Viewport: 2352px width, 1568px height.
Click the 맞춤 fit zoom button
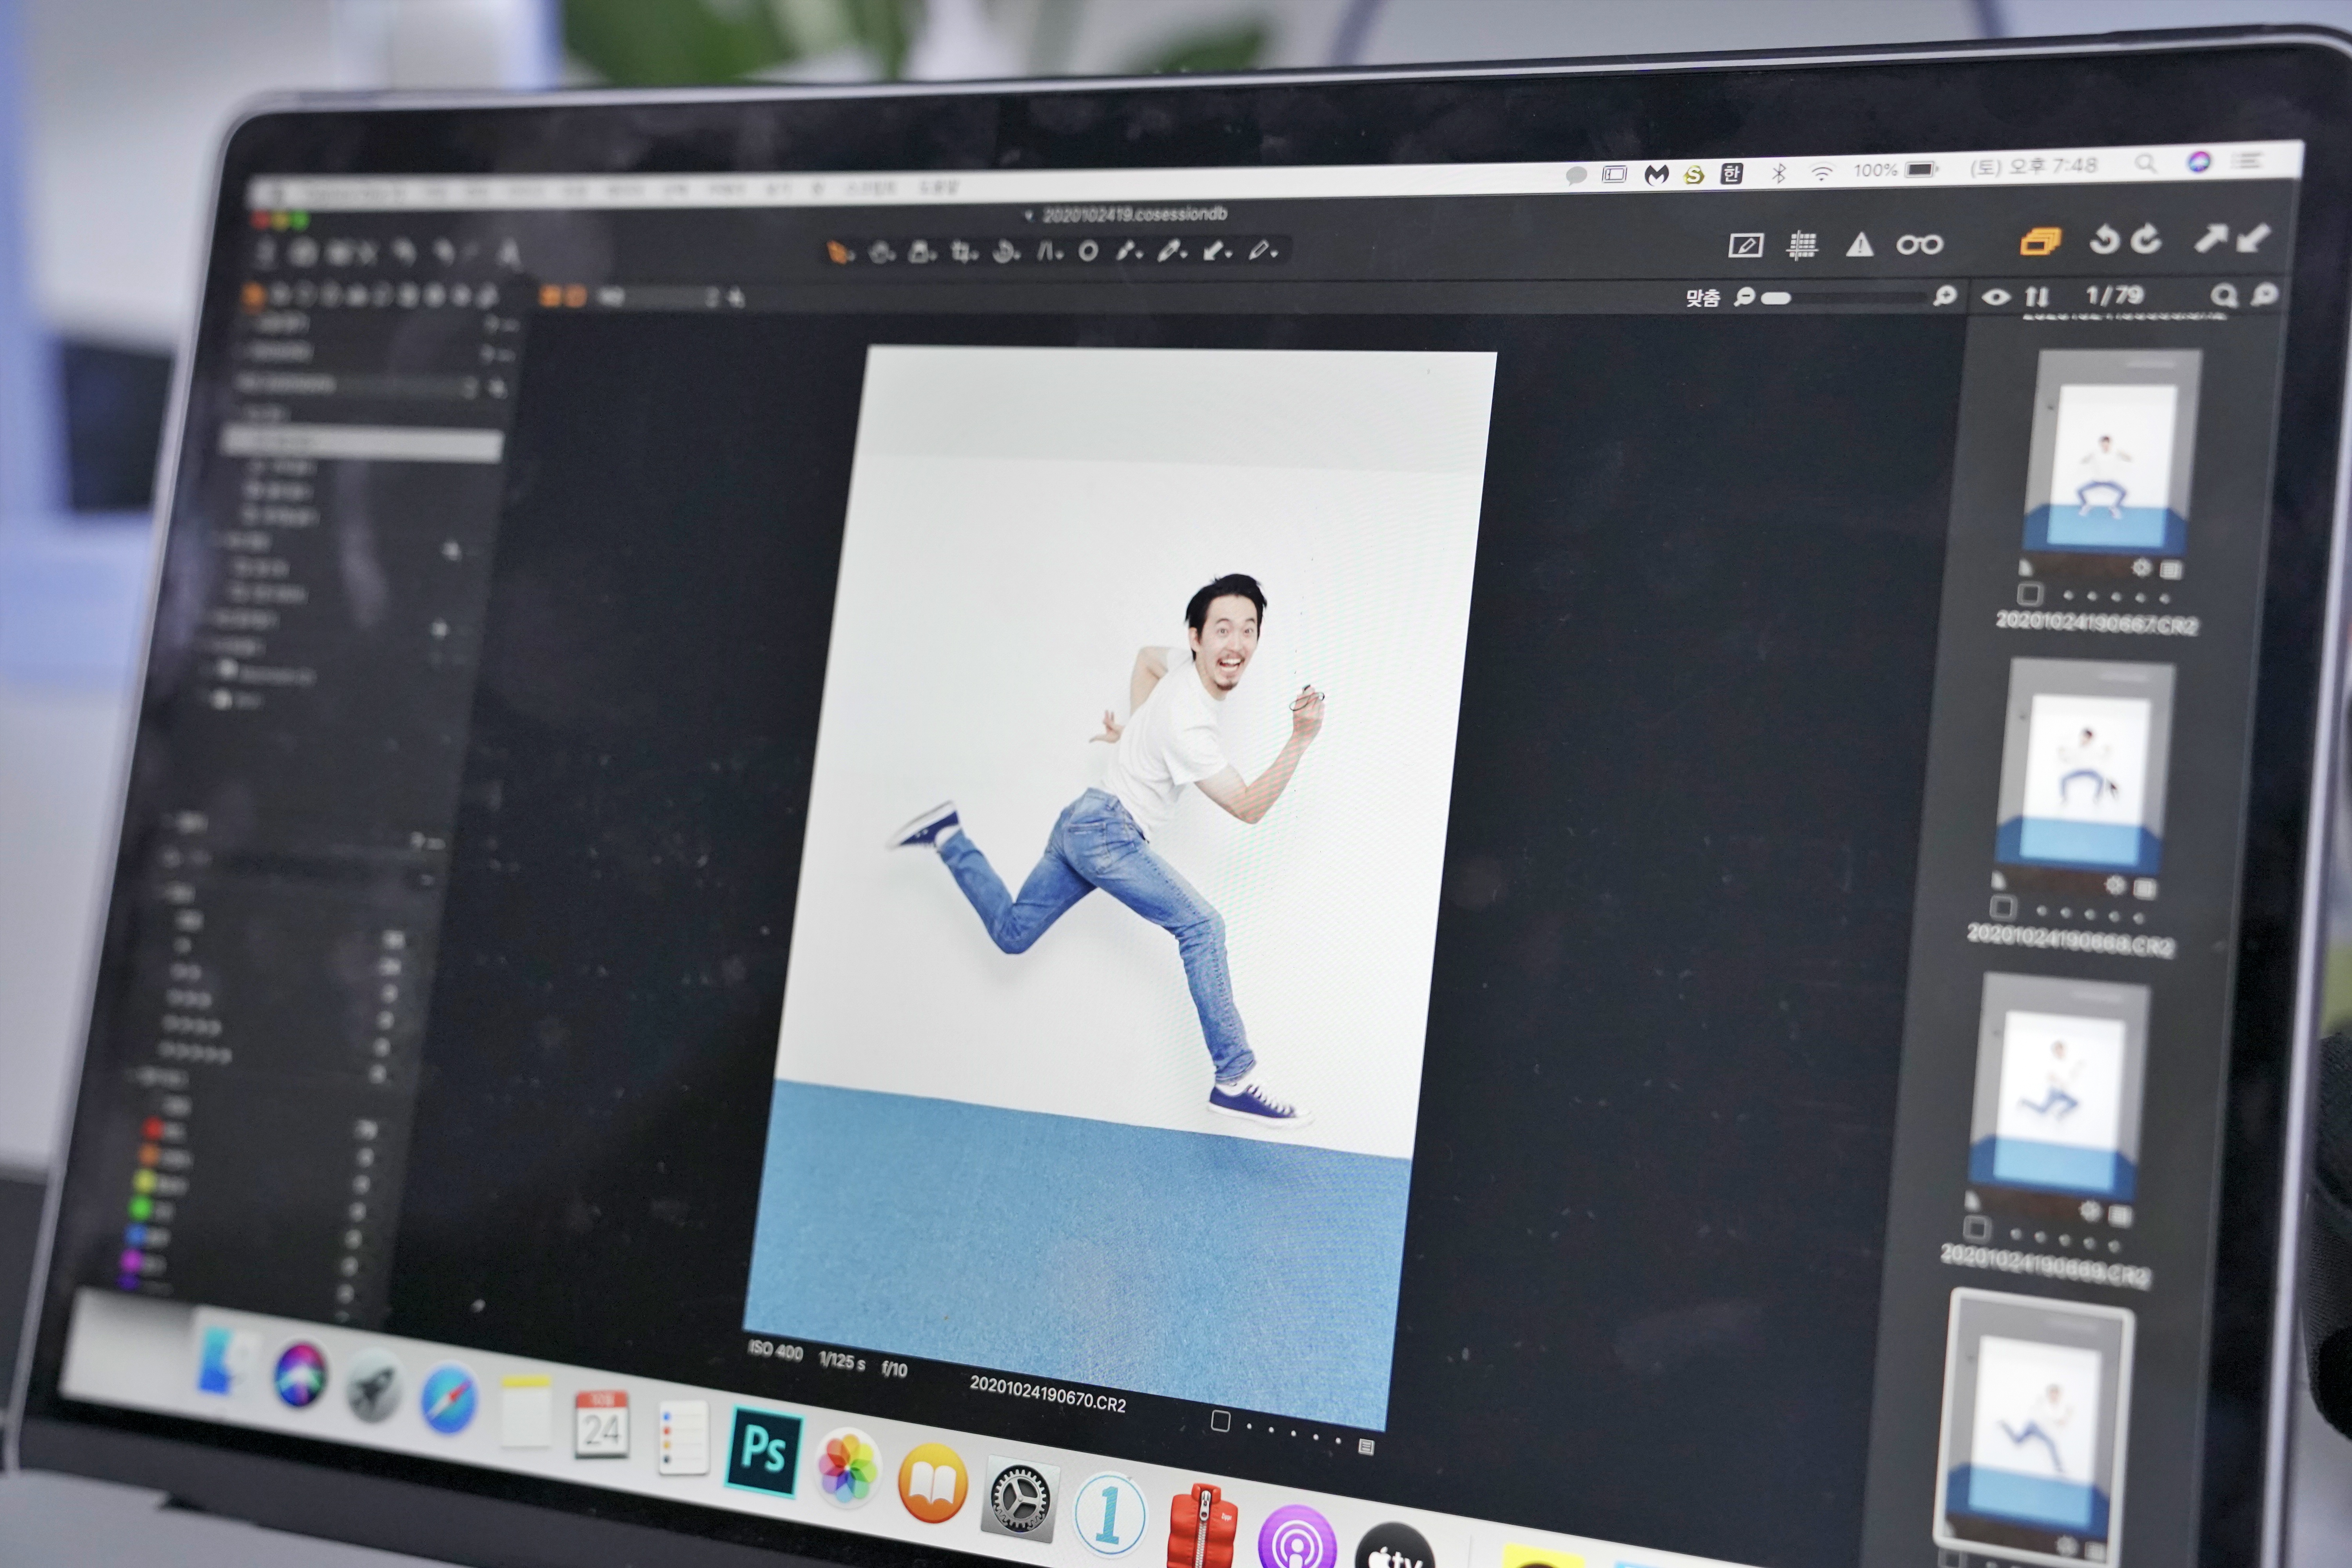click(1702, 298)
